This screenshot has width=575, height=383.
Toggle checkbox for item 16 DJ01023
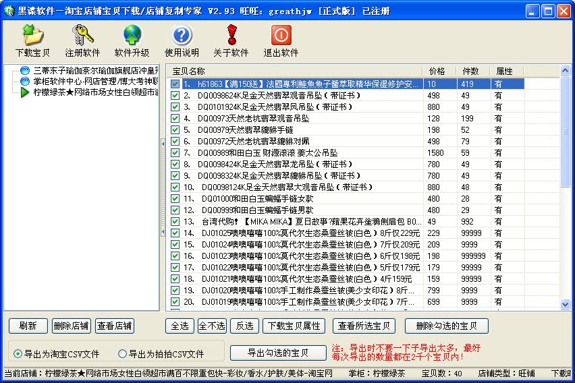pyautogui.click(x=175, y=256)
